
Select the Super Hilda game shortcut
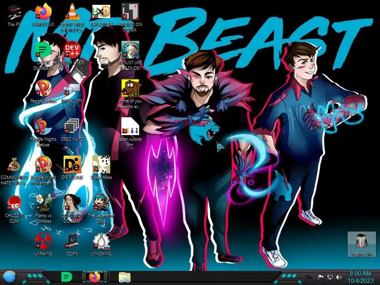(101, 168)
